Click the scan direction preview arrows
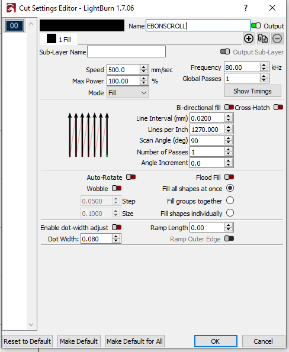Viewport: 289px width, 352px height. point(88,135)
